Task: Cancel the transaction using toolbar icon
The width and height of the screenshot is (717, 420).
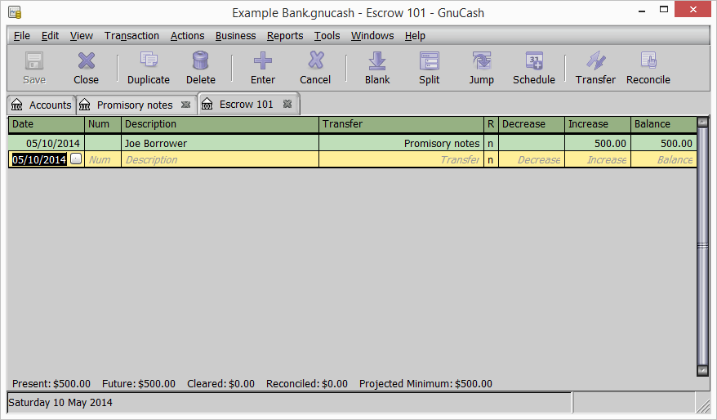Action: pyautogui.click(x=314, y=68)
